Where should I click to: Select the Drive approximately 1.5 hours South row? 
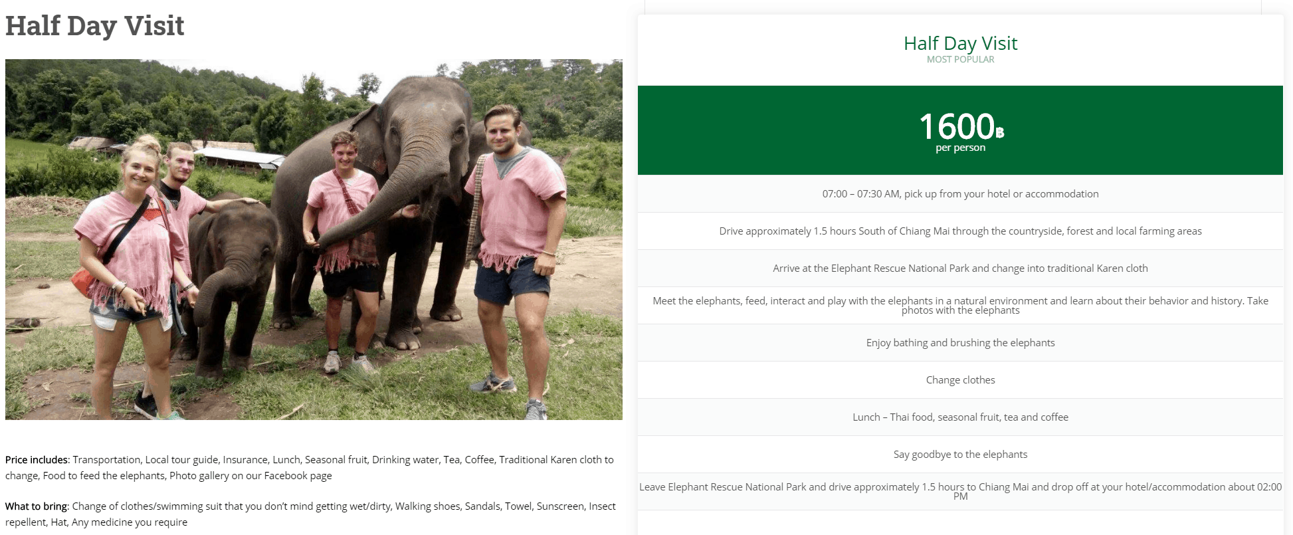tap(960, 231)
